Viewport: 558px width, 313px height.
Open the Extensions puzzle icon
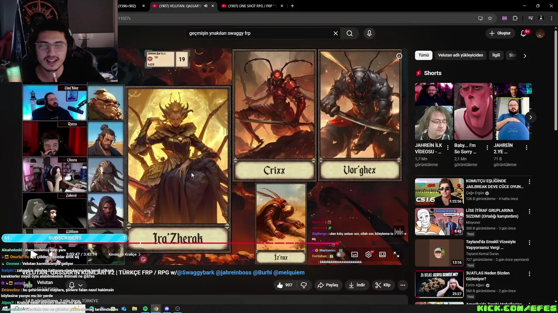tap(515, 18)
